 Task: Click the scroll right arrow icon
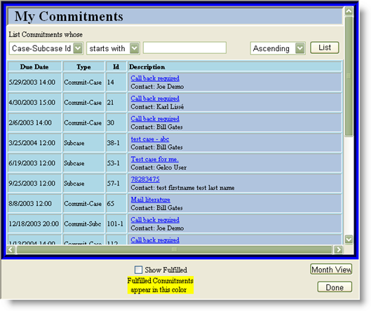point(338,249)
